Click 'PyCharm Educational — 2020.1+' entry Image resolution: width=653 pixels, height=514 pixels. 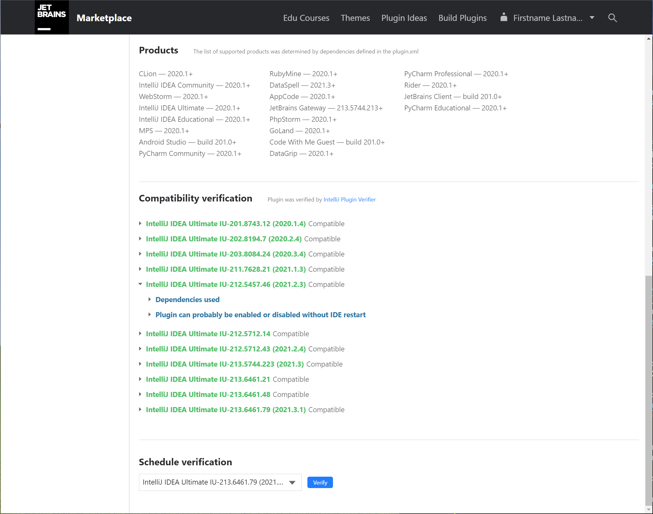point(455,108)
